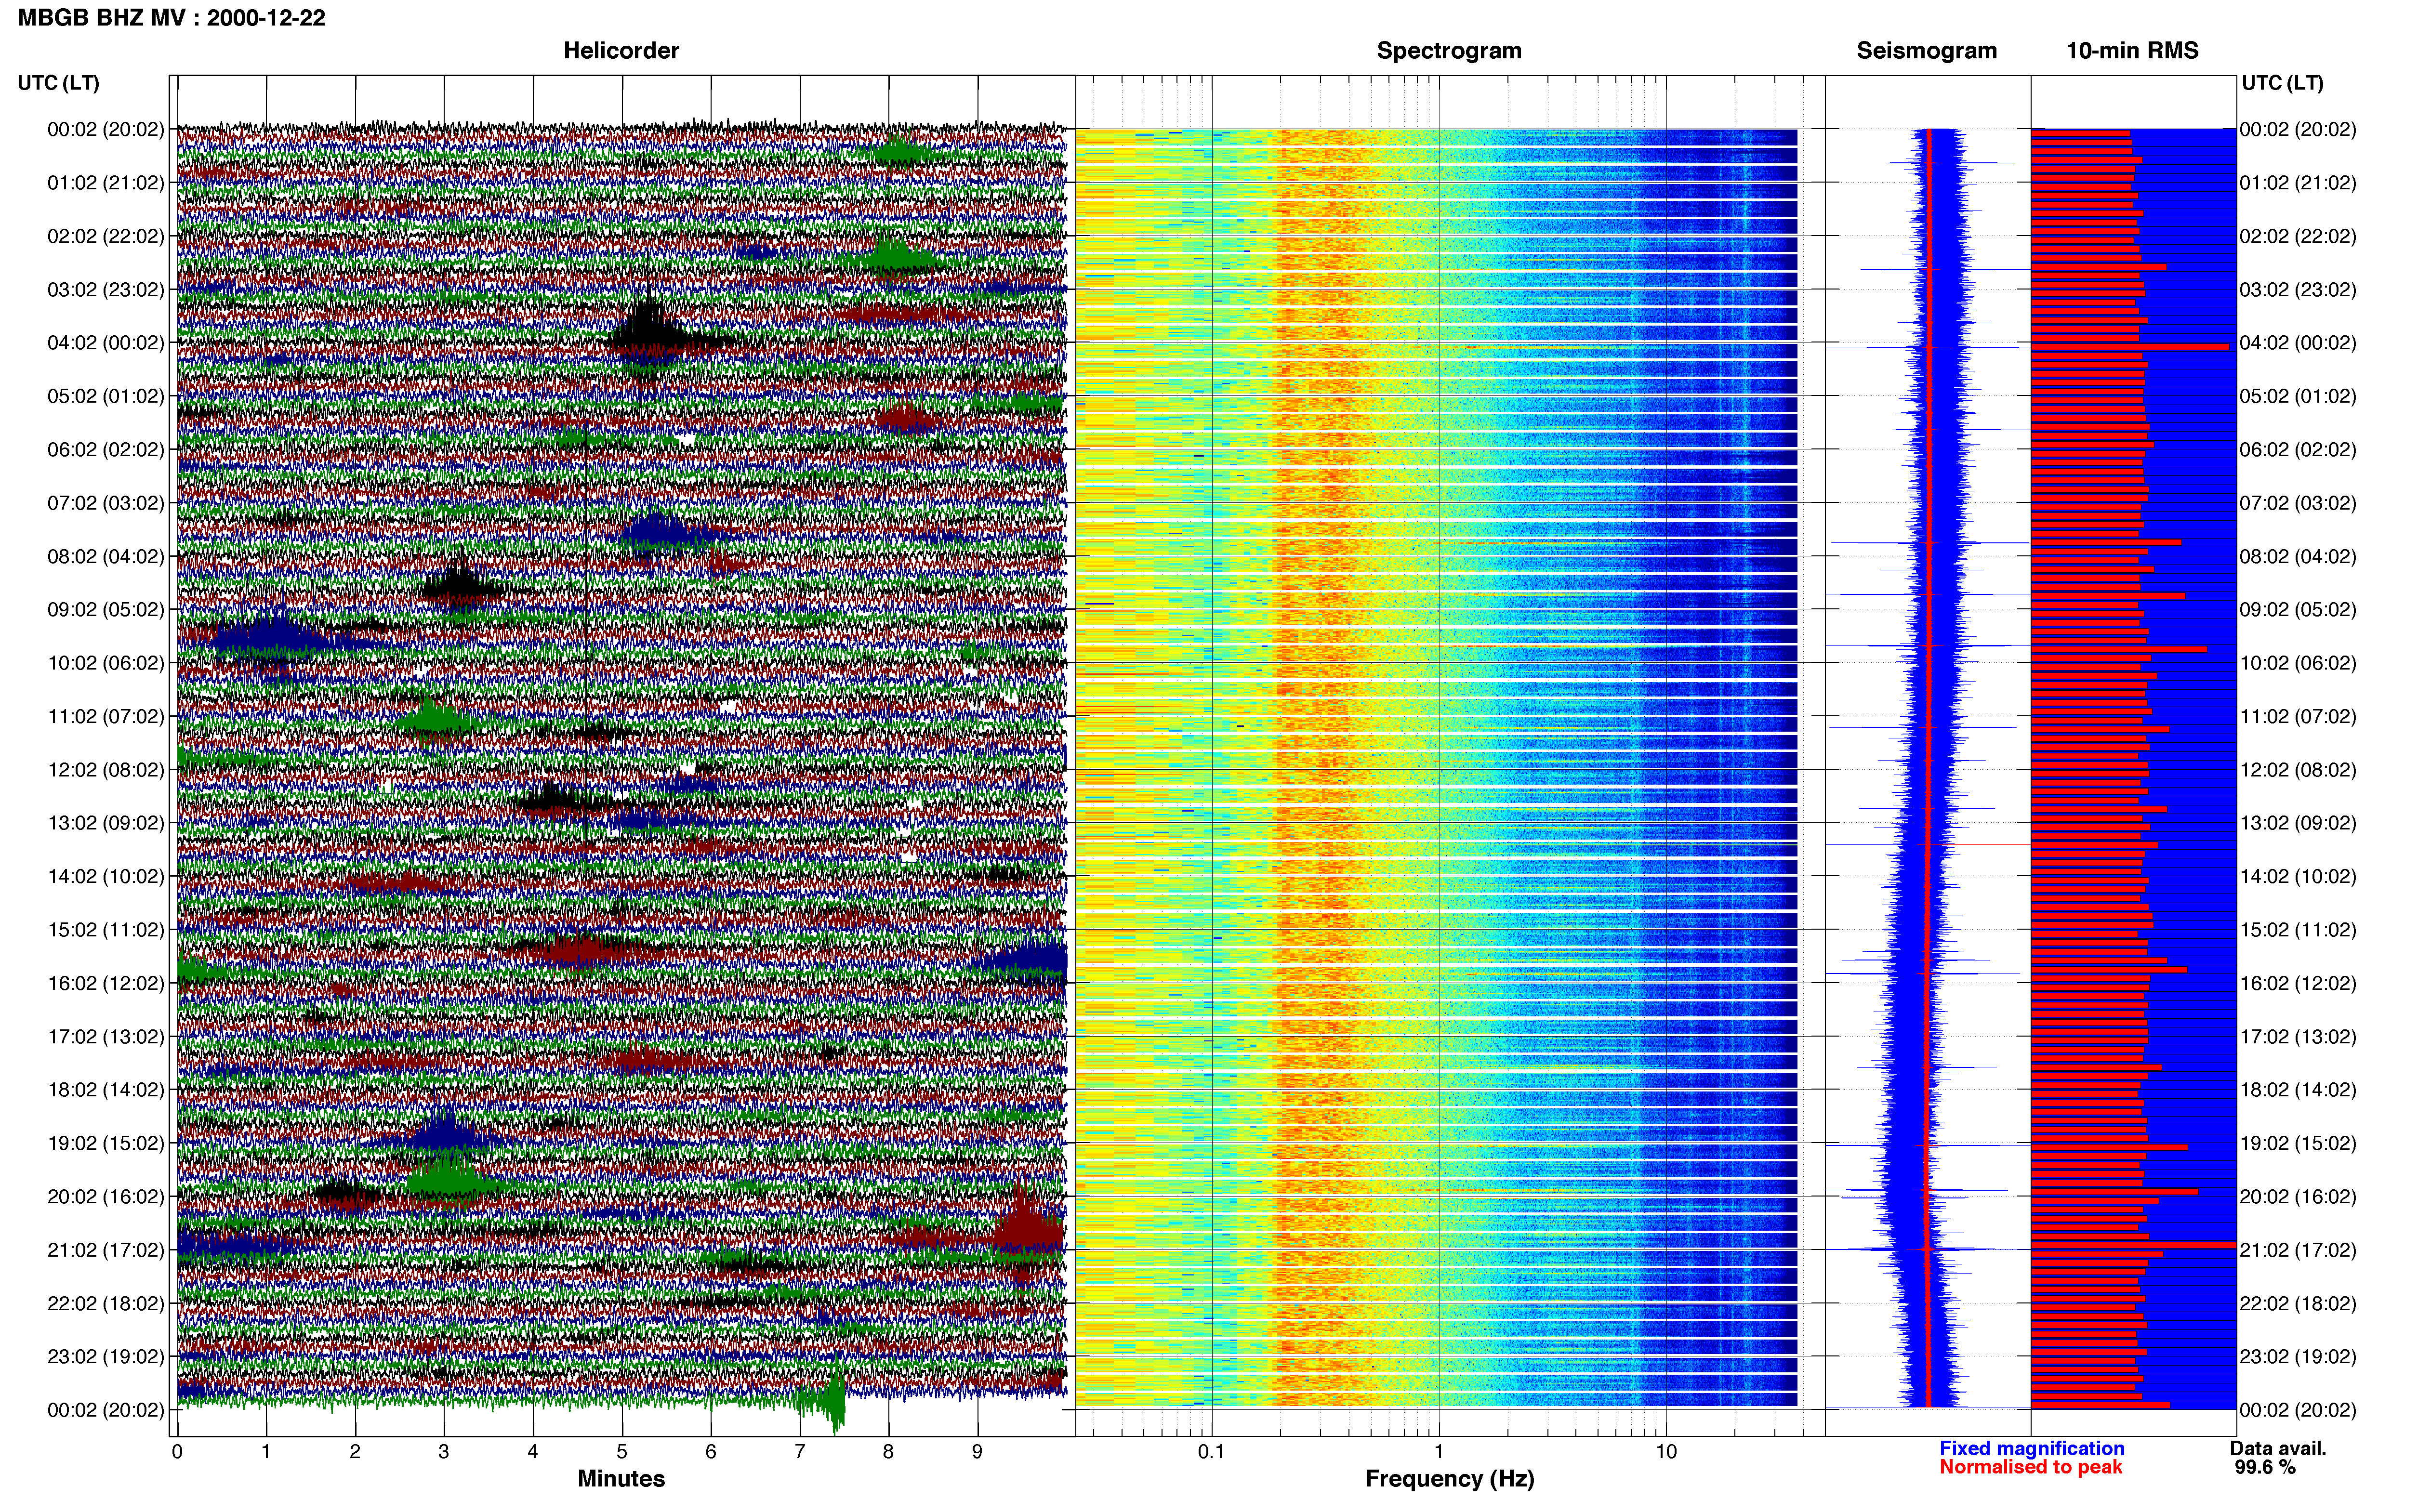Screen dimensions: 2418x1512
Task: Click left time label 03:02 (23:02)
Action: 106,290
